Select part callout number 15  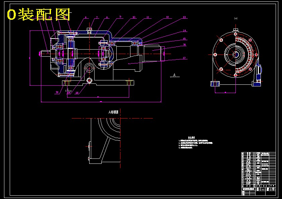tap(184, 39)
